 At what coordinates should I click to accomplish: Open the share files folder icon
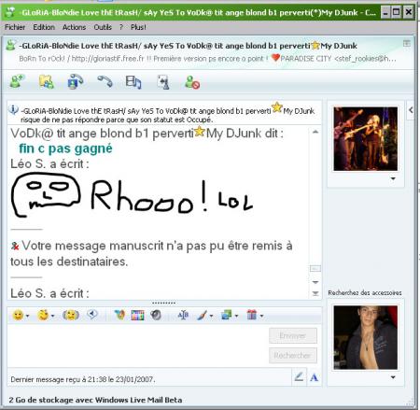[x=47, y=82]
